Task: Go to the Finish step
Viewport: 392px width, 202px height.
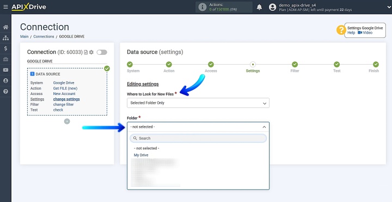Action: tap(376, 64)
